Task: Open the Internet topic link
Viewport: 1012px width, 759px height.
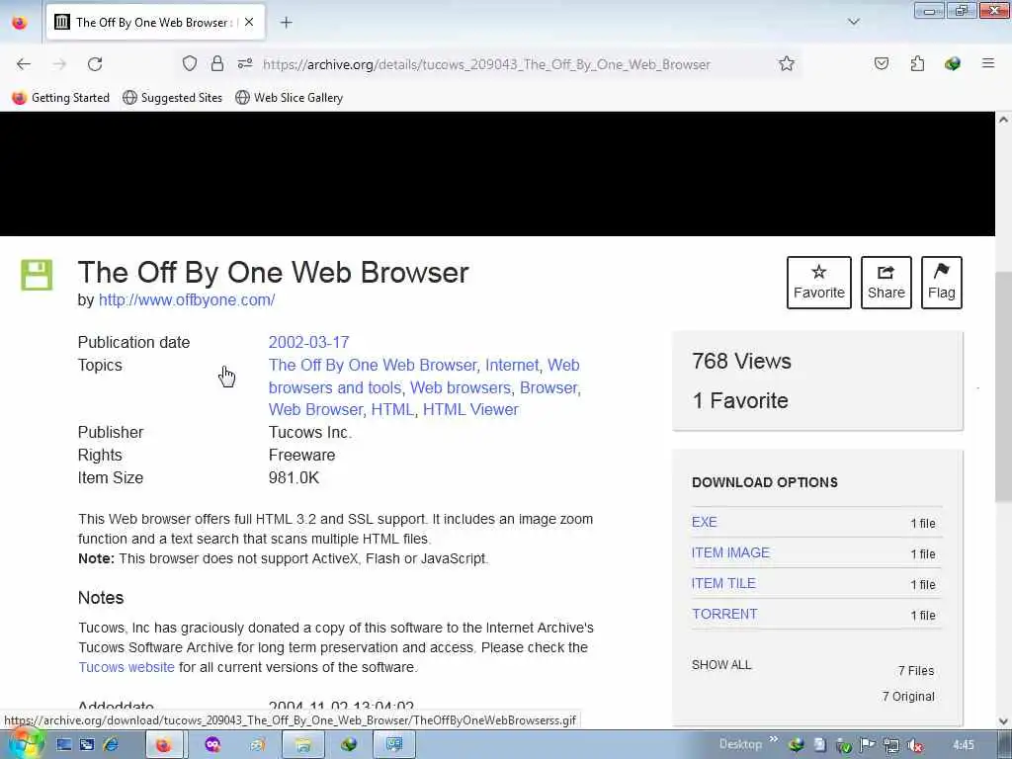Action: 512,366
